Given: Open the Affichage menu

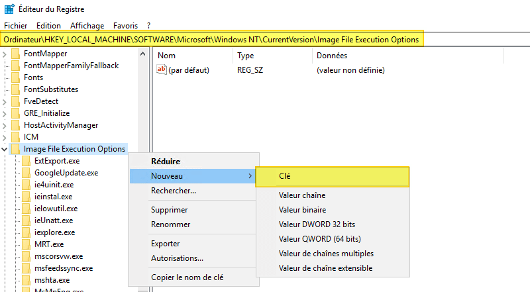Looking at the screenshot, I should coord(87,25).
